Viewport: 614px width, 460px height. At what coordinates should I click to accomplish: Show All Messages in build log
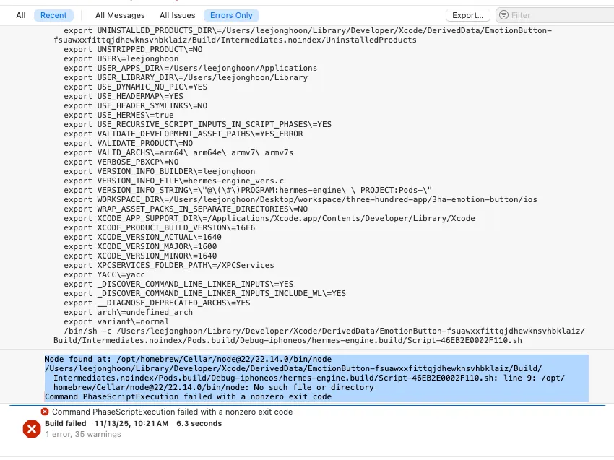click(x=120, y=15)
